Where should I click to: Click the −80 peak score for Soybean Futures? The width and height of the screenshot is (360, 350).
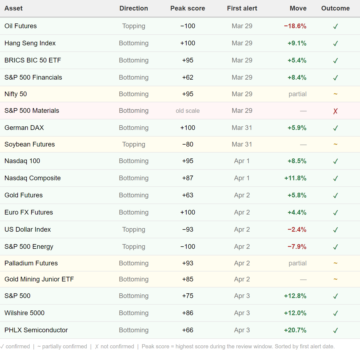188,144
